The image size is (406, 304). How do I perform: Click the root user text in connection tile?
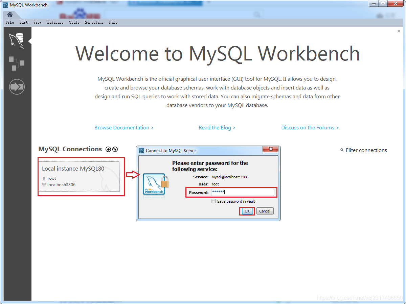pos(52,178)
